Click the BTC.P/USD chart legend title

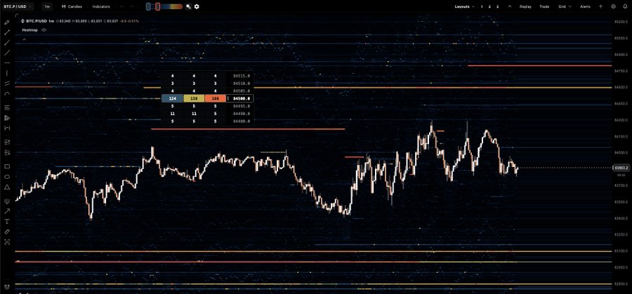point(37,21)
